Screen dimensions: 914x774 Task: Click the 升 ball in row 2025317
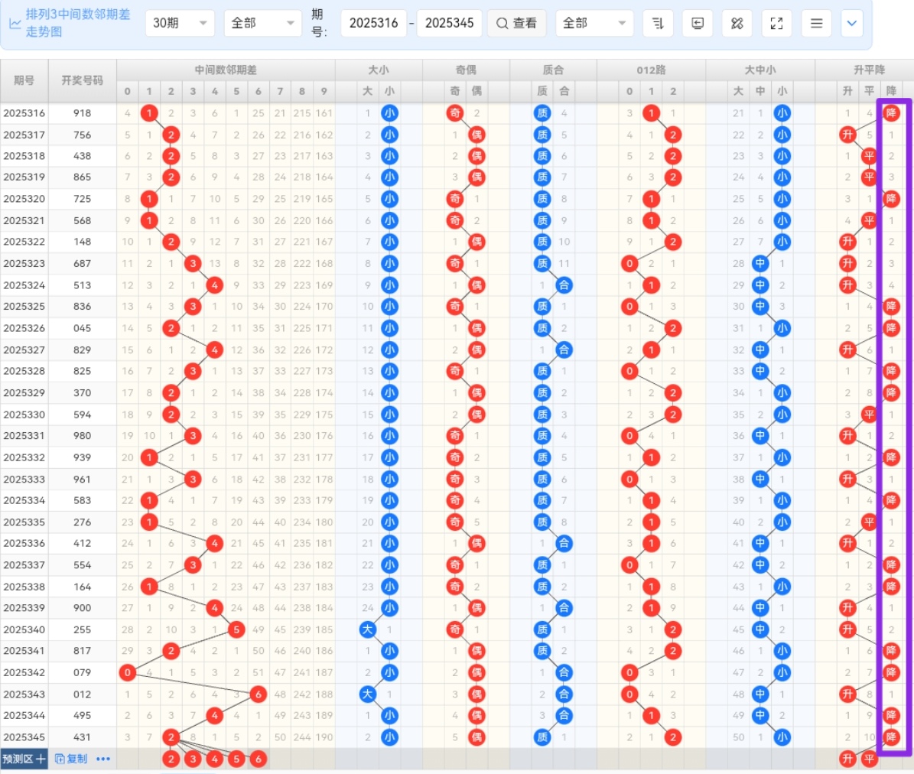(847, 135)
